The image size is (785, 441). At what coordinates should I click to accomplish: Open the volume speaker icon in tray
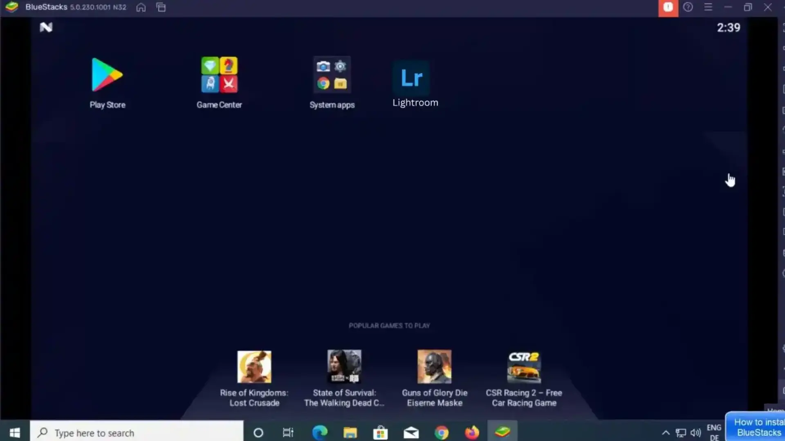[x=695, y=433]
